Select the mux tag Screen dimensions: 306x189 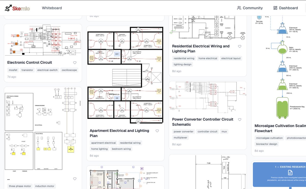[x=224, y=132]
